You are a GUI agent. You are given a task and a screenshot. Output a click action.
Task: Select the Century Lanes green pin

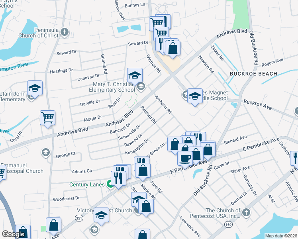(110, 184)
